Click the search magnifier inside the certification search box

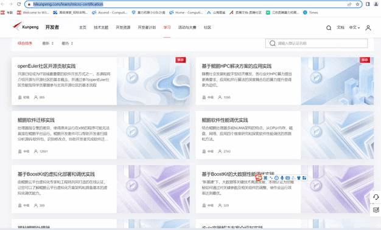point(273,43)
